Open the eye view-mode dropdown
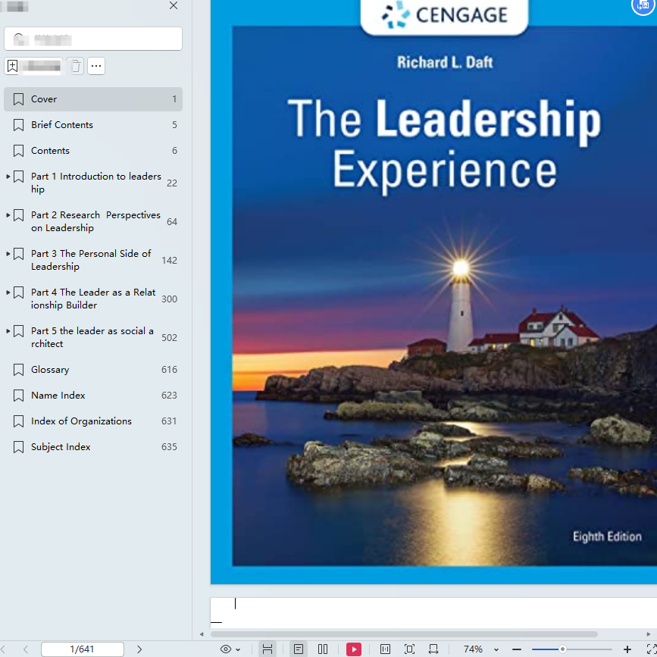Screen dimensions: 657x657 point(230,649)
